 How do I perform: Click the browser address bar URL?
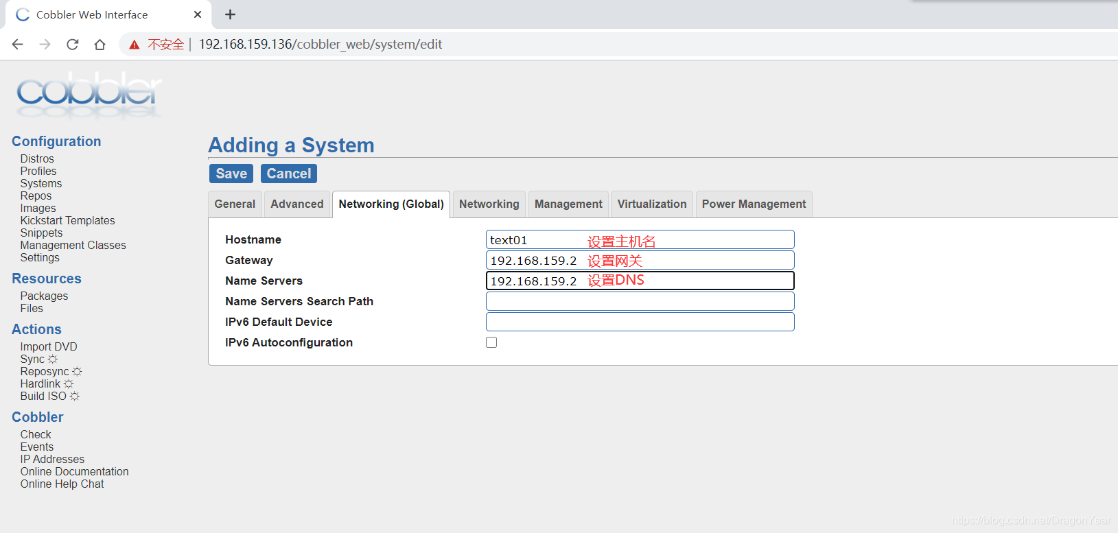(x=321, y=45)
